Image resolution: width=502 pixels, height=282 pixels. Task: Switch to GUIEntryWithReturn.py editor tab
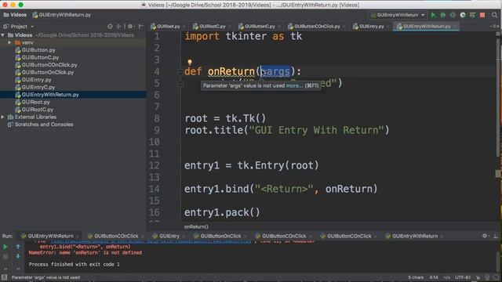coord(427,26)
